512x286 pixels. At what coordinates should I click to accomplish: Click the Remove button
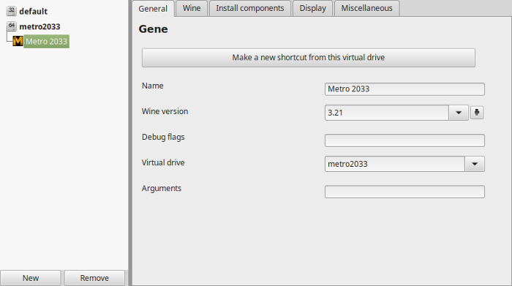94,278
